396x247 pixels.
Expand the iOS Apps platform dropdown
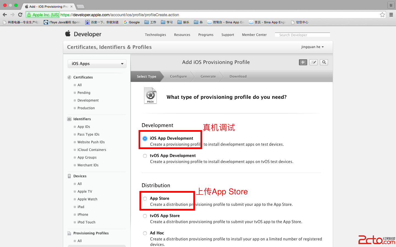click(x=97, y=64)
